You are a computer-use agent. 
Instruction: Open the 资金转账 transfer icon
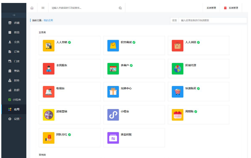click(113, 138)
